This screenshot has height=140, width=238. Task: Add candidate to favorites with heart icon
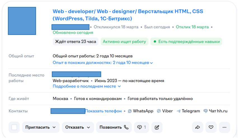tap(211, 127)
